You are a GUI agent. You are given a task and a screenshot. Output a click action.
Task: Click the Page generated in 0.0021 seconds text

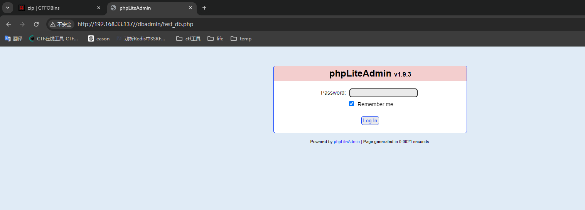(x=396, y=142)
